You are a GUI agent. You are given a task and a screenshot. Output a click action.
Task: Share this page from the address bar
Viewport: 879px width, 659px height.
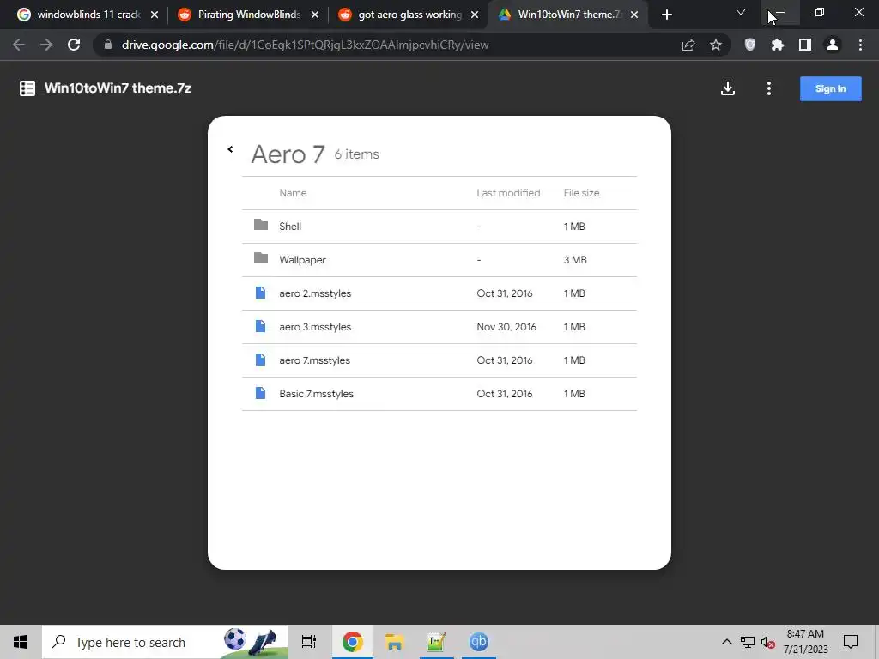coord(688,45)
